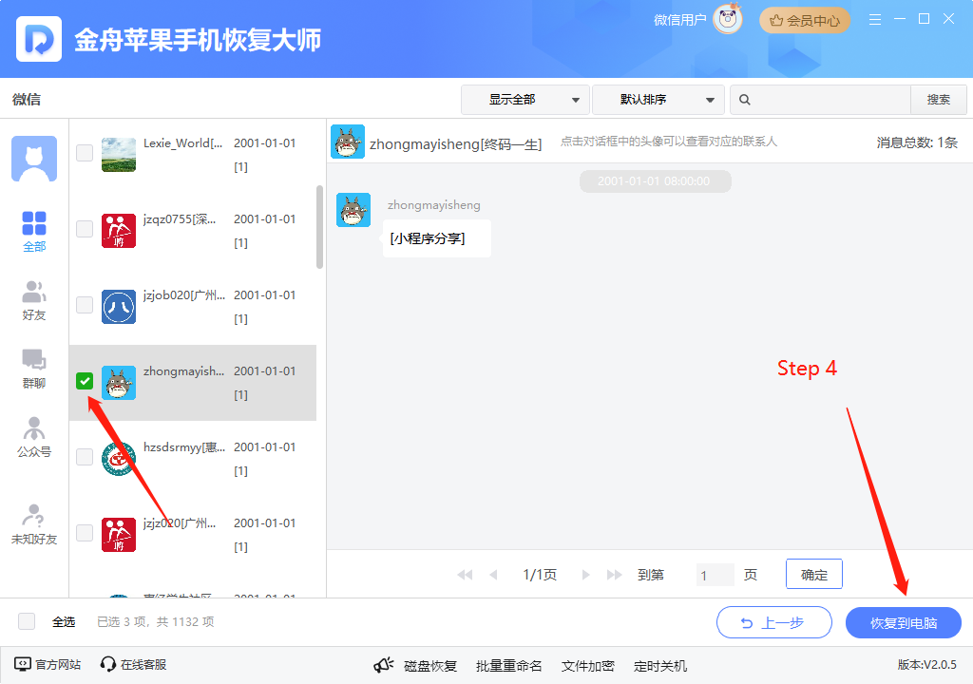The height and width of the screenshot is (684, 973).
Task: Maximize the application window
Action: (924, 19)
